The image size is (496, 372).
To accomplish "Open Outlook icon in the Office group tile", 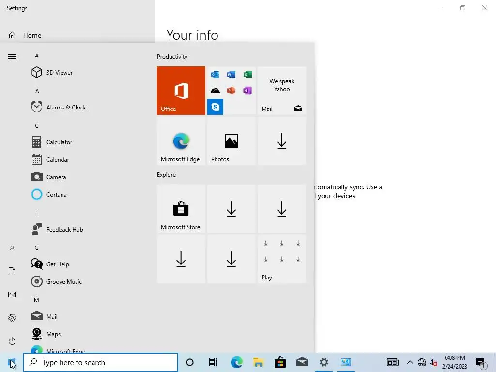I will pyautogui.click(x=215, y=75).
